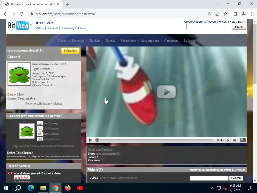The height and width of the screenshot is (193, 257).
Task: Click Subscribe to musabkinemasterxd42's videos
Action: 217,170
